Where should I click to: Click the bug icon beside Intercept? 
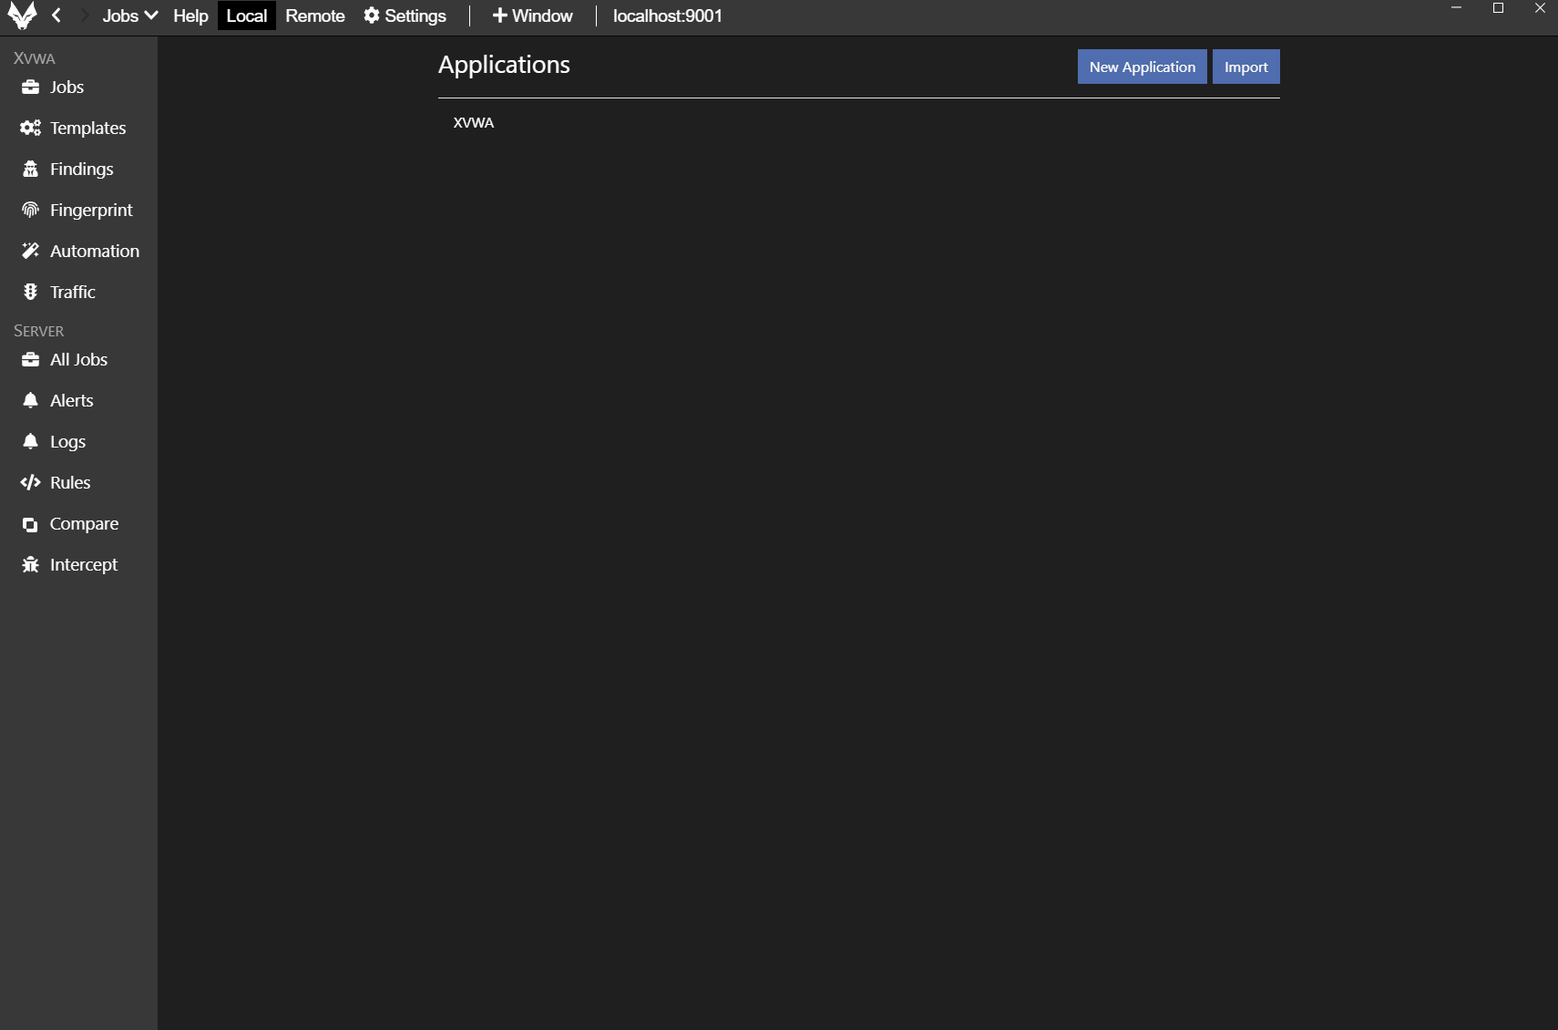coord(30,565)
